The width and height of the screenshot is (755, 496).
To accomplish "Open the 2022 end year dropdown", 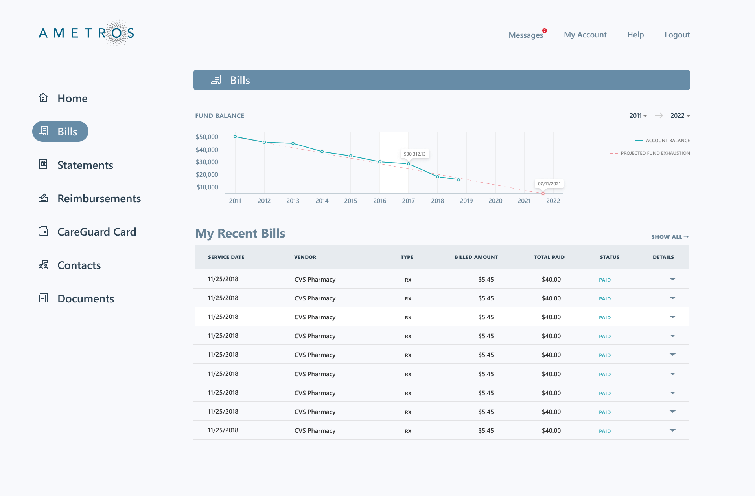I will tap(680, 116).
